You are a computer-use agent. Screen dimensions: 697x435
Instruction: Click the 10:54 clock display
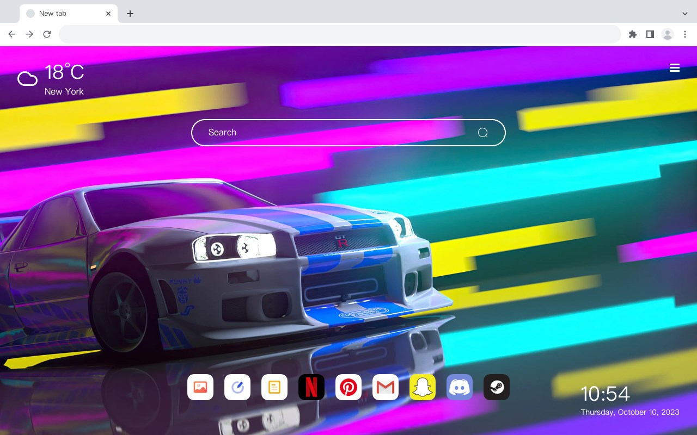pyautogui.click(x=605, y=394)
